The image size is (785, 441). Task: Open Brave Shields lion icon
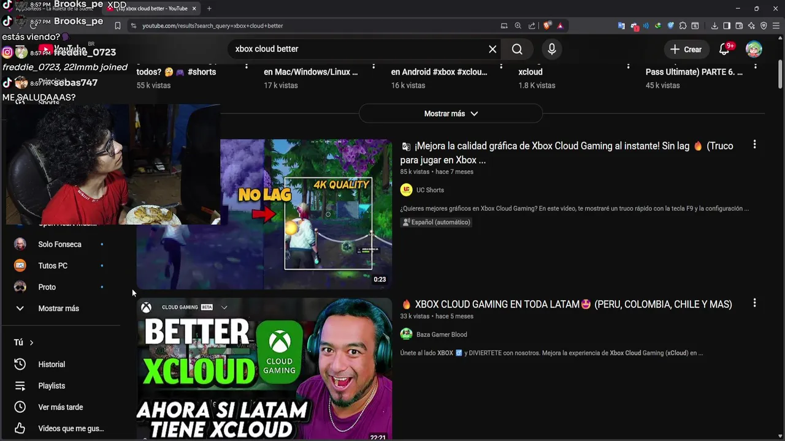pos(547,26)
